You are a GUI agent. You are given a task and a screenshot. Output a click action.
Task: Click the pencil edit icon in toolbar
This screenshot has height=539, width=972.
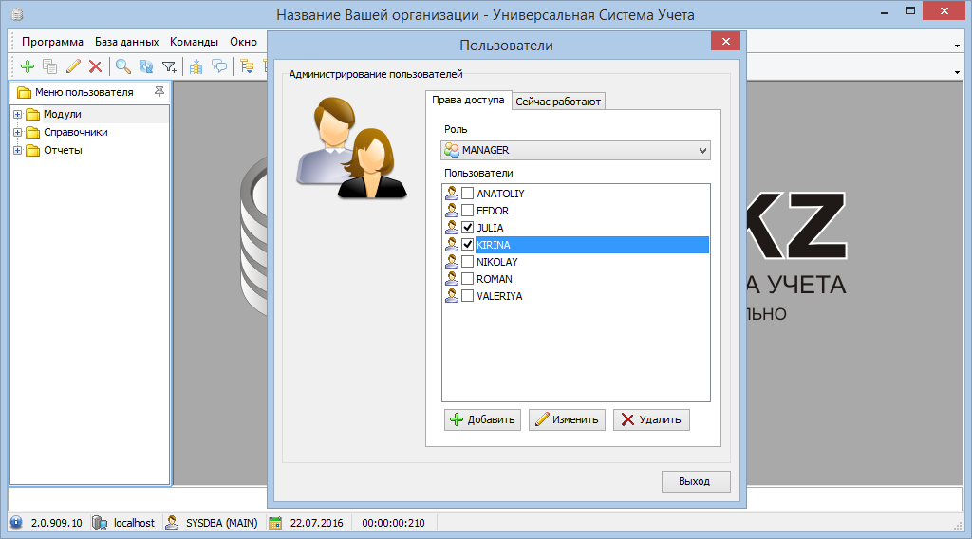pos(73,66)
